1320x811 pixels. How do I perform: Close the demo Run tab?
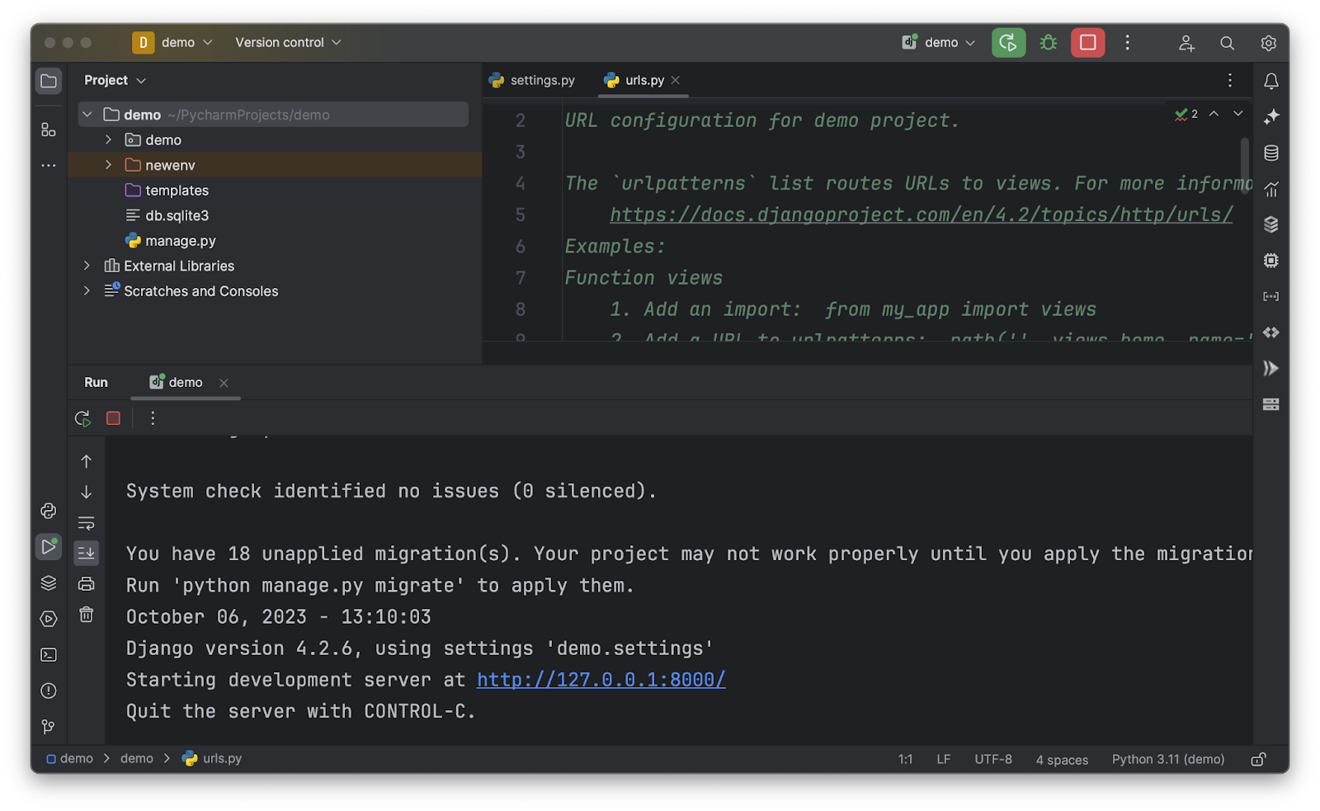(x=224, y=383)
